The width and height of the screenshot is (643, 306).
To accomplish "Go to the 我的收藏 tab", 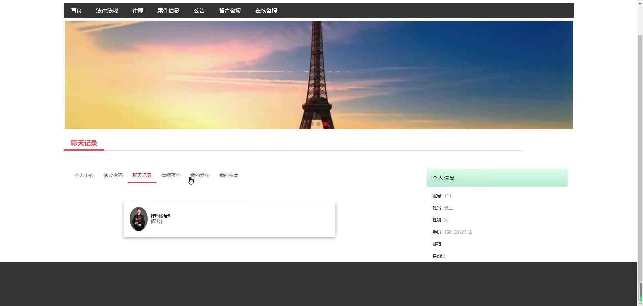I will pos(229,175).
